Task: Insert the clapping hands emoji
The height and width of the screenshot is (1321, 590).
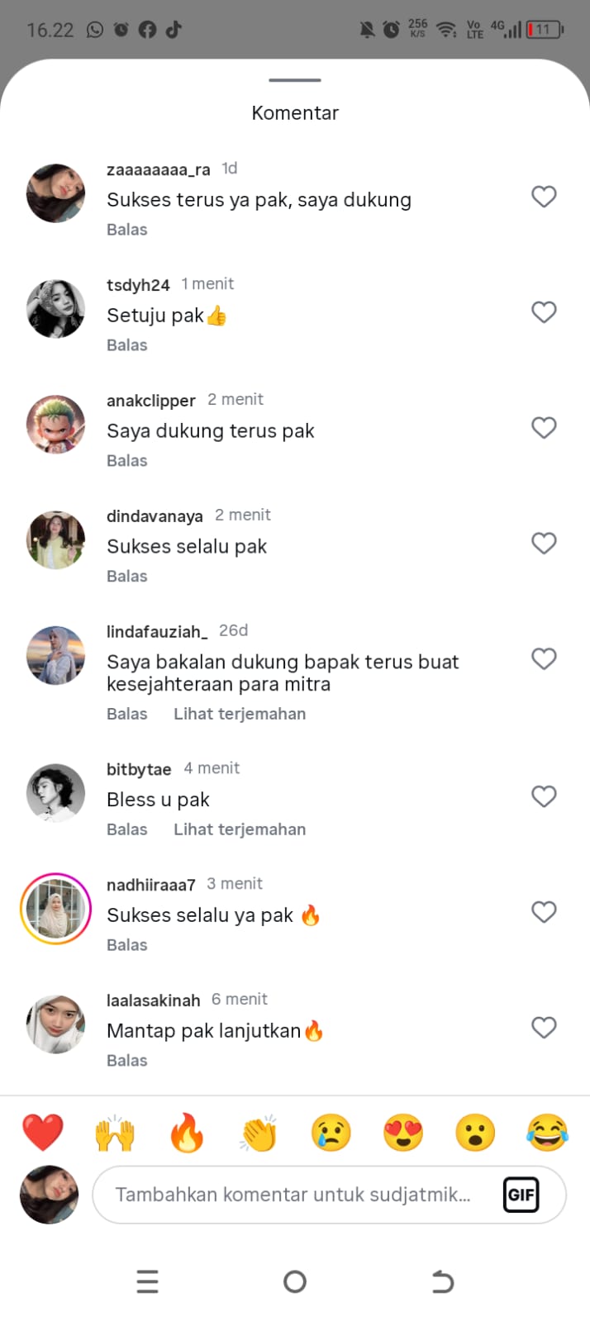Action: tap(259, 1133)
